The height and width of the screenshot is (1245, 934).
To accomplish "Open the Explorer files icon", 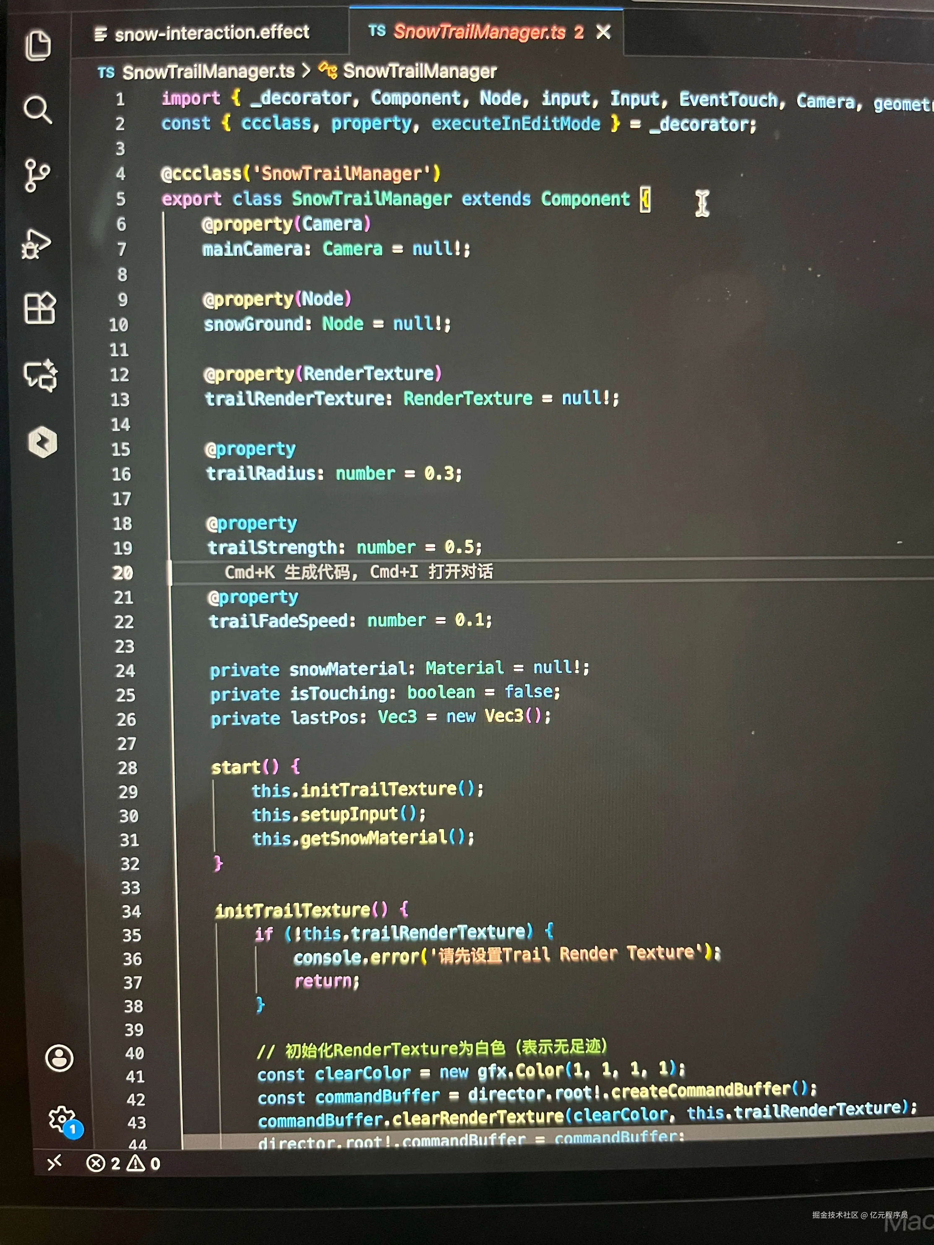I will point(38,46).
